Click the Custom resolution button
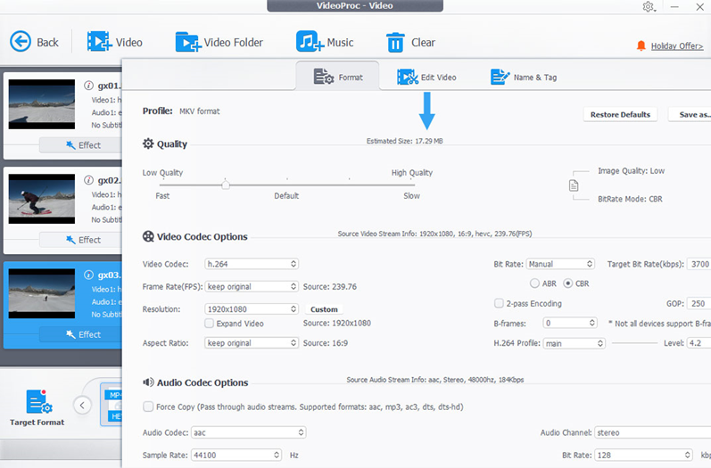This screenshot has height=468, width=711. (x=324, y=309)
